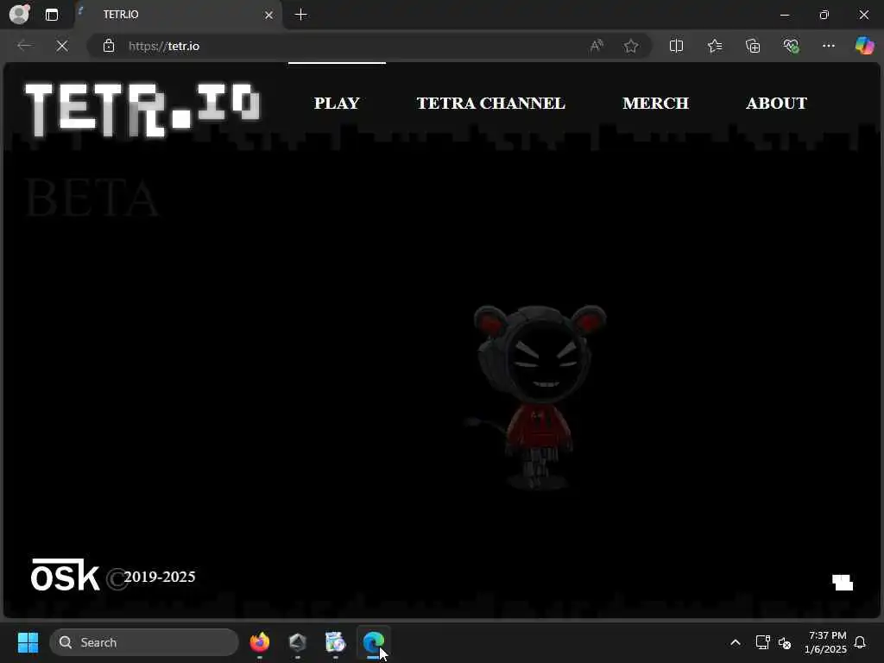884x663 pixels.
Task: Open the ABOUT section
Action: (776, 104)
